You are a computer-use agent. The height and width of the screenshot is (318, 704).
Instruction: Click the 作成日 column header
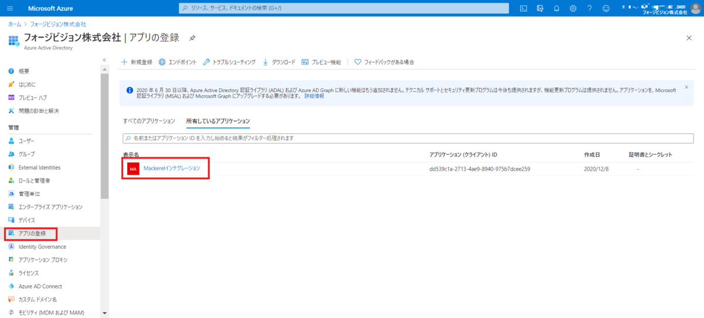coord(592,154)
